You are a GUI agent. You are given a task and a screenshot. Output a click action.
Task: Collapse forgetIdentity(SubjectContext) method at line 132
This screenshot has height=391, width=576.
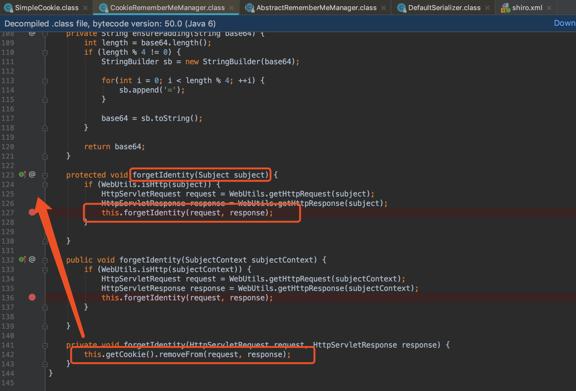(45, 260)
